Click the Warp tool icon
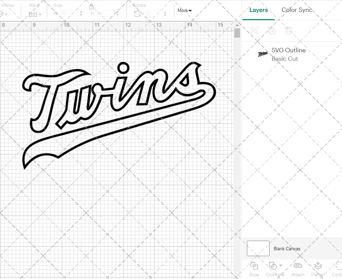342x279 pixels. (x=33, y=14)
